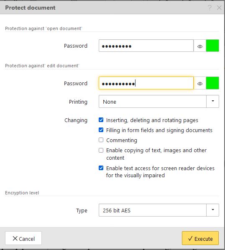The height and width of the screenshot is (250, 225).
Task: Click the Commenting label text
Action: (x=122, y=140)
